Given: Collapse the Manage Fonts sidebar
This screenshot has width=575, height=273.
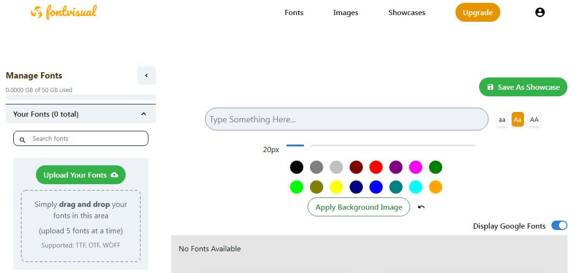Looking at the screenshot, I should [x=146, y=76].
